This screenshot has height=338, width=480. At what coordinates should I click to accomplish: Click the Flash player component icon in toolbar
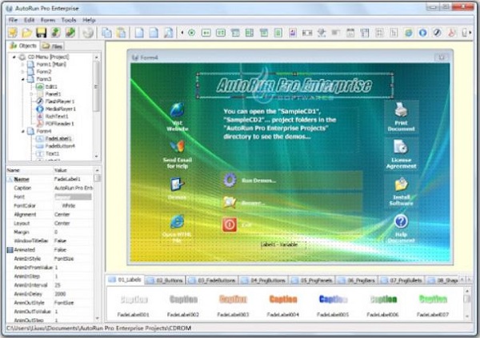(x=437, y=33)
